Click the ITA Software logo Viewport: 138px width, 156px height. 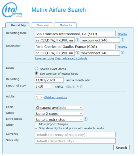12,10
